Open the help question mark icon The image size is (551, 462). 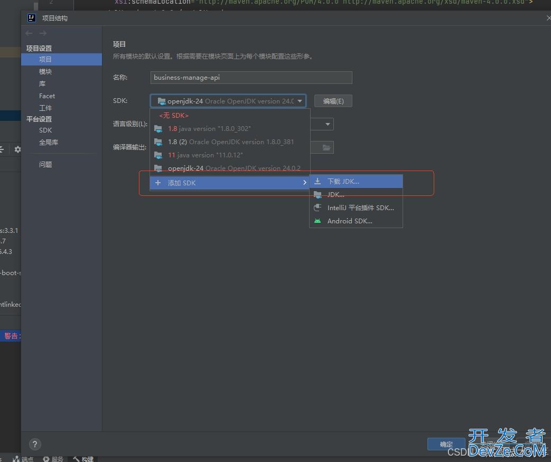(34, 444)
